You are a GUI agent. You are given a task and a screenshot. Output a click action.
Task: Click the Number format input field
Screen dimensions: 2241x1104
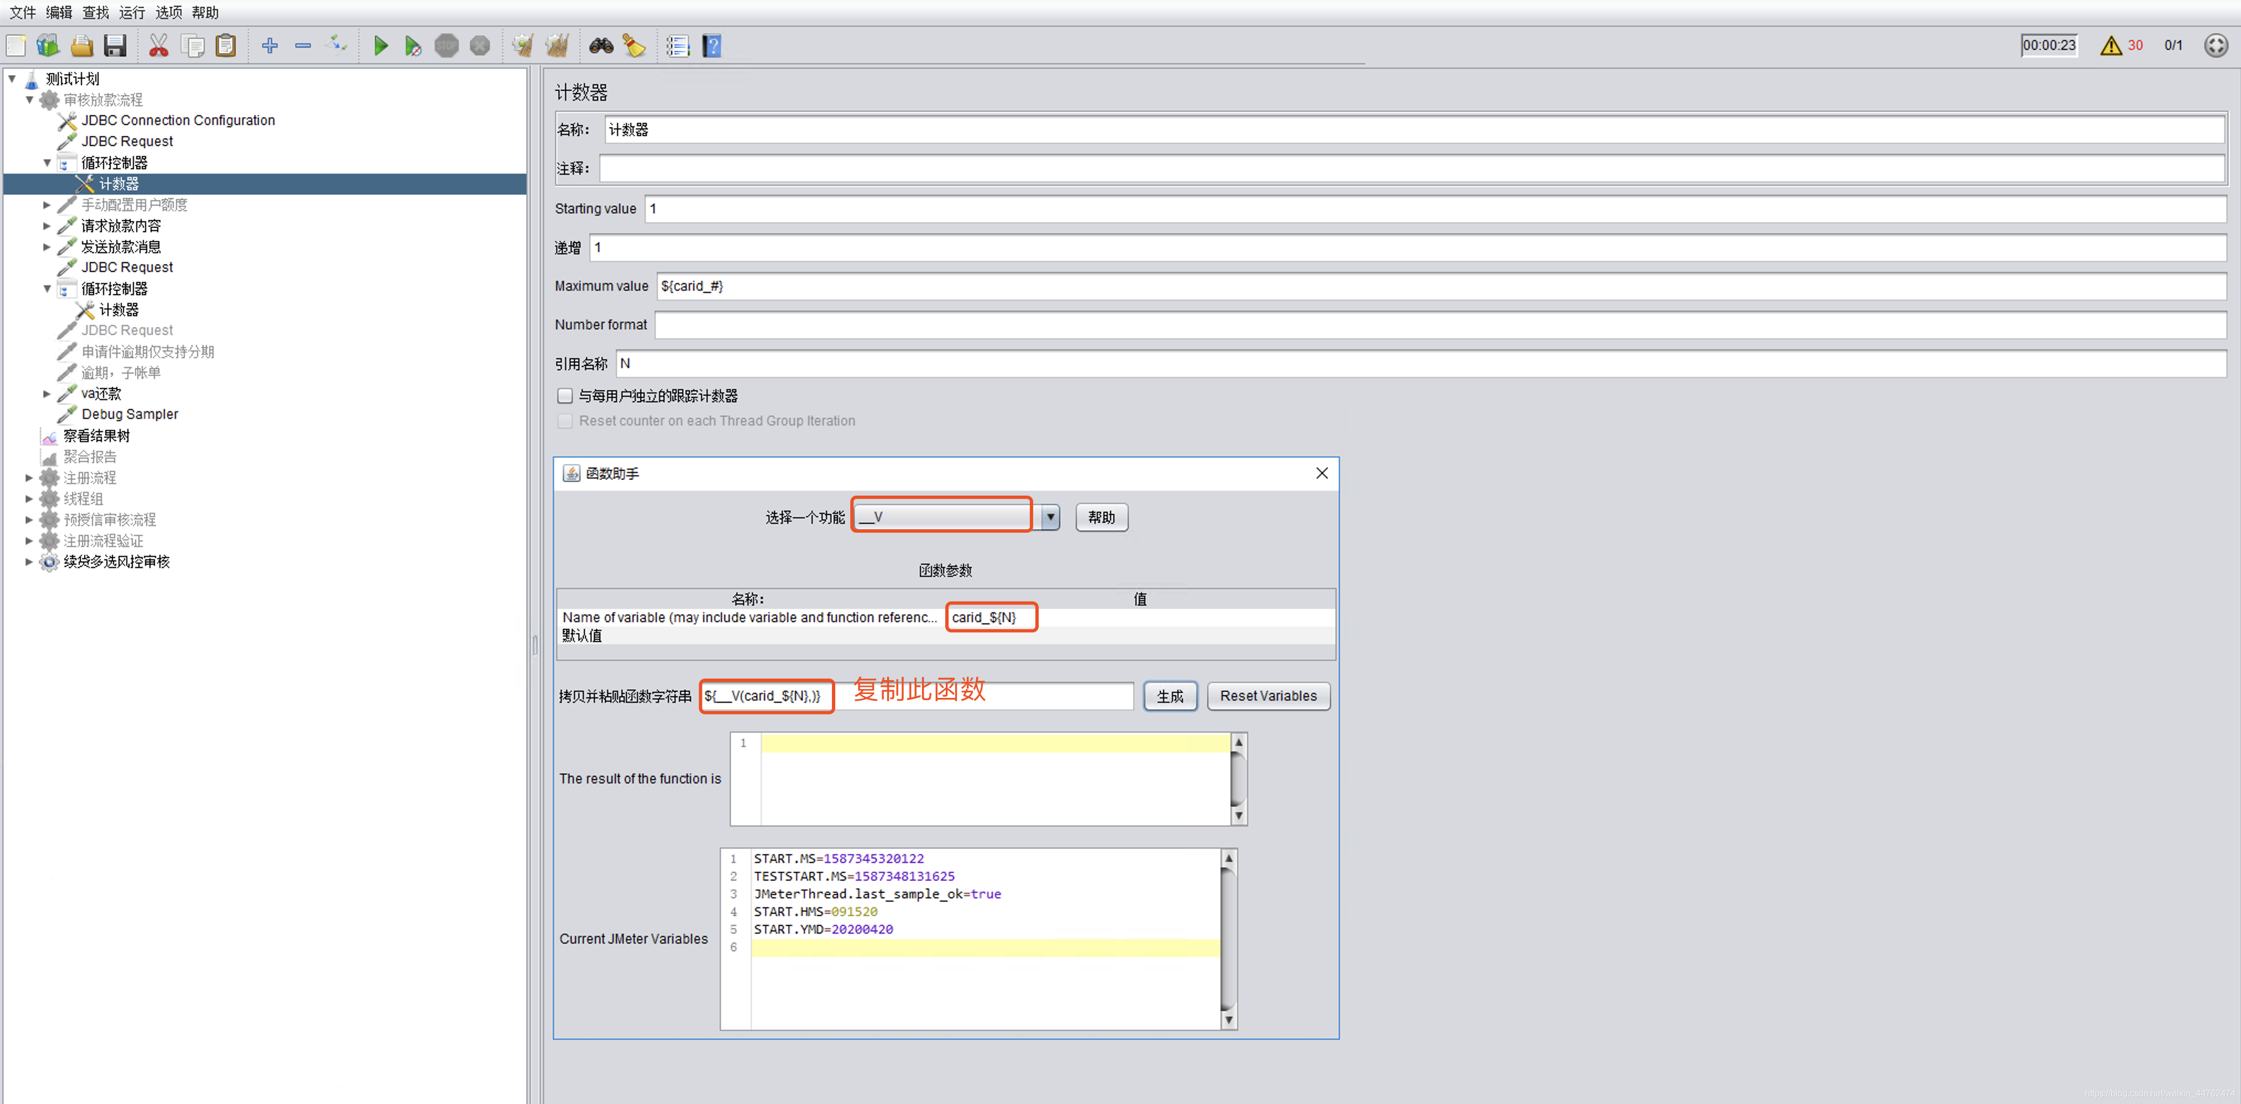[1440, 324]
